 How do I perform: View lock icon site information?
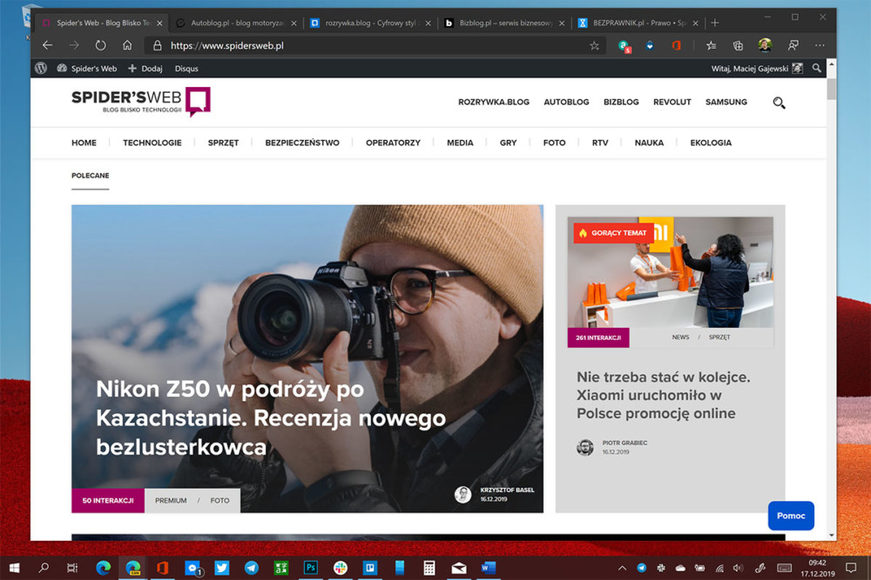(157, 45)
